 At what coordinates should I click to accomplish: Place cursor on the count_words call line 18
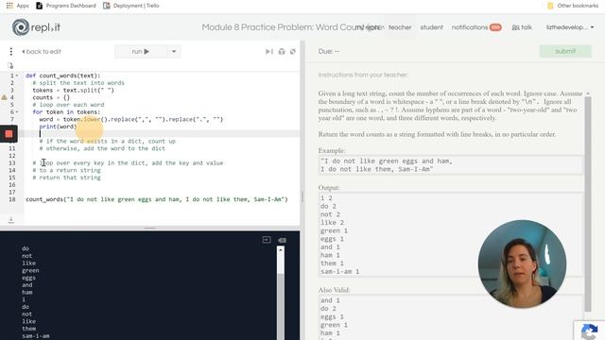point(157,199)
